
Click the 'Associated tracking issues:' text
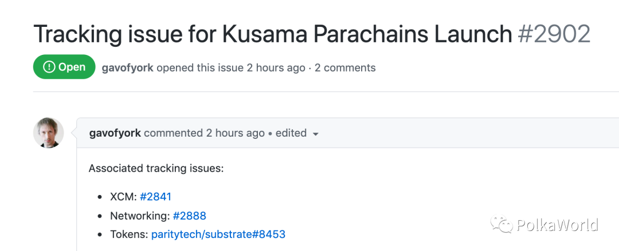(x=156, y=169)
